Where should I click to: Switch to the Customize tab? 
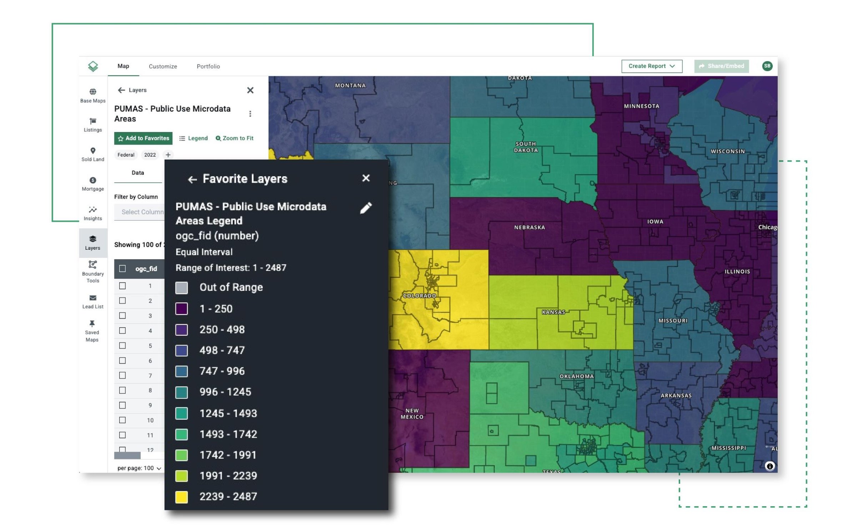[x=163, y=66]
